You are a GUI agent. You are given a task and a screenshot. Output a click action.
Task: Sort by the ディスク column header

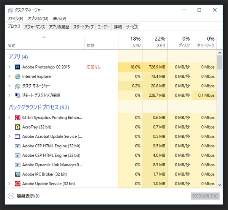[180, 42]
